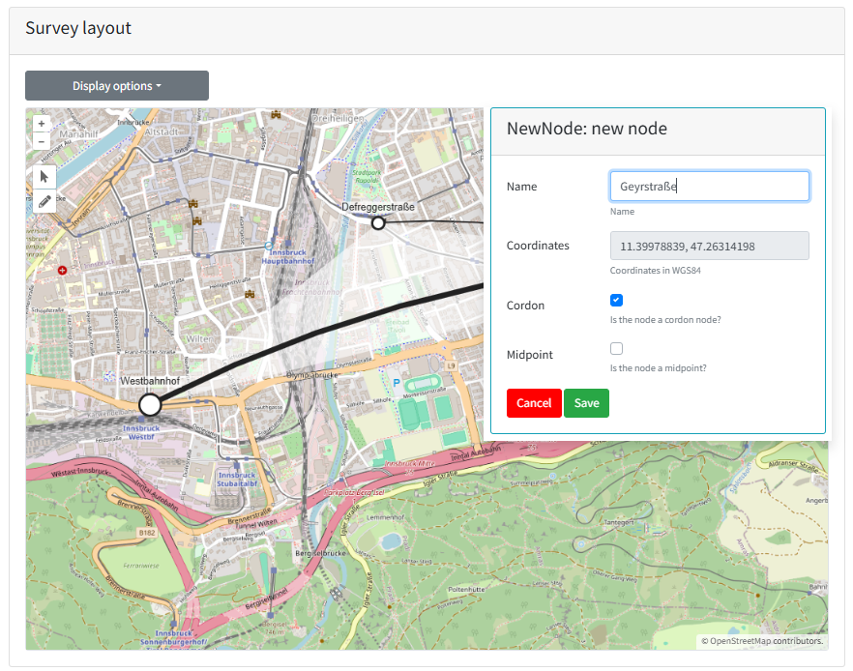Image resolution: width=853 pixels, height=671 pixels.
Task: Click the Coordinates in WGS84 hint text
Action: (x=655, y=271)
